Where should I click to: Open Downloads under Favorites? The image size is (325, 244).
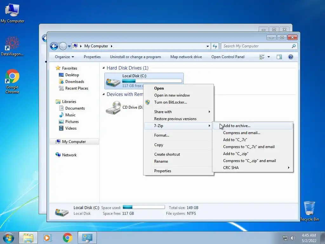75,82
